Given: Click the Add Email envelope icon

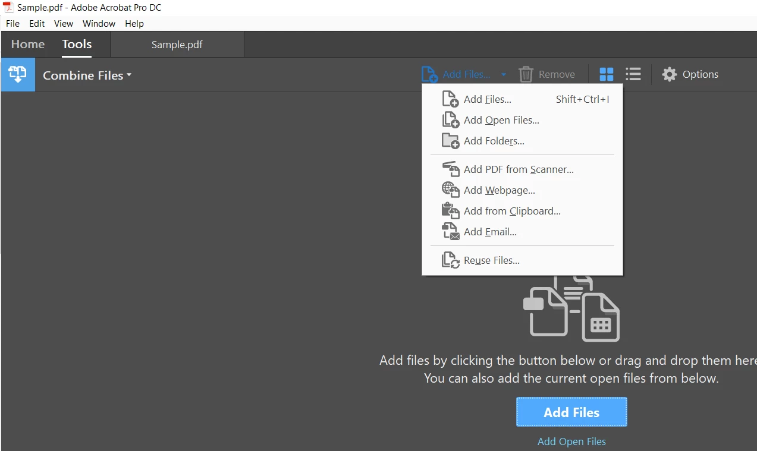Looking at the screenshot, I should pyautogui.click(x=451, y=232).
